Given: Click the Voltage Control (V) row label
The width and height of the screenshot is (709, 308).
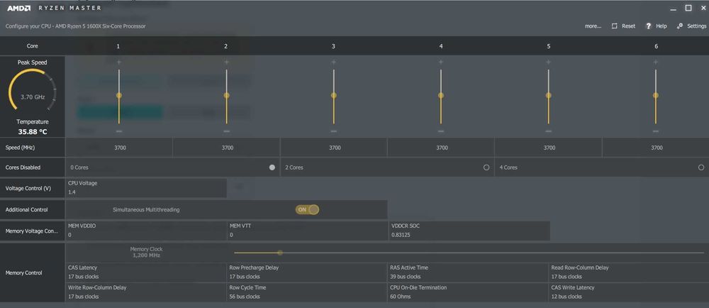Looking at the screenshot, I should 28,188.
